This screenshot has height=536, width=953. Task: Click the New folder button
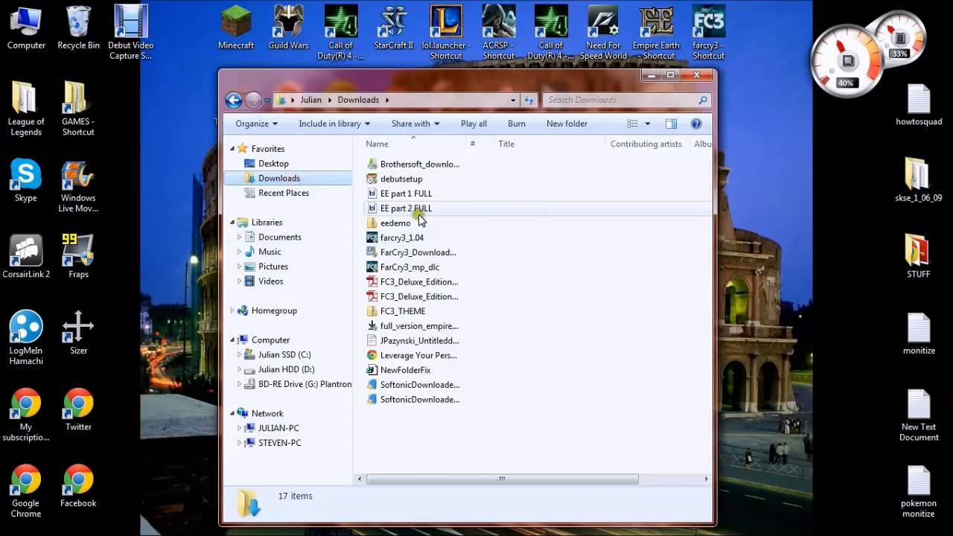point(567,124)
